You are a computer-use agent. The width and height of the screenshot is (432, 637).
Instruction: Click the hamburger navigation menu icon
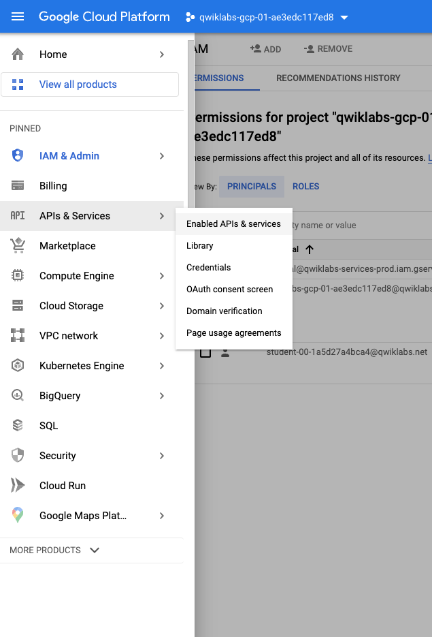pos(18,16)
